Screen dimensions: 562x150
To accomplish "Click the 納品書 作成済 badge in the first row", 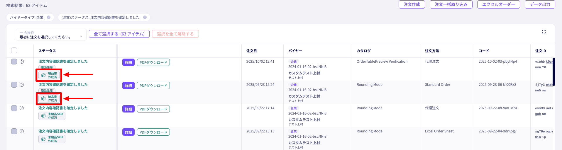I will tap(49, 75).
